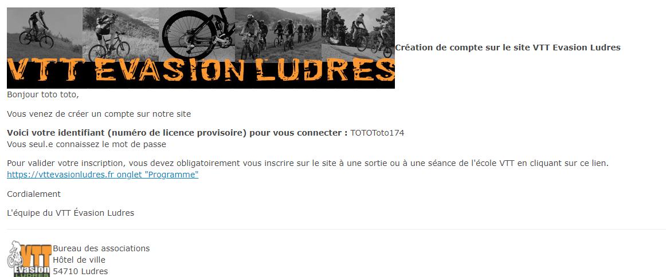Click the close-up bike wheel banner photo
The image size is (666, 277).
point(197,34)
